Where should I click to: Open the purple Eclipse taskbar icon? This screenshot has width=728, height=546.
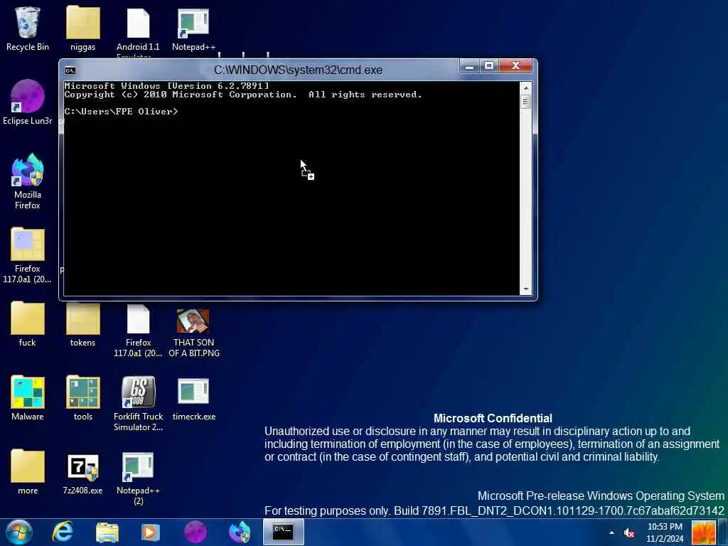(195, 532)
